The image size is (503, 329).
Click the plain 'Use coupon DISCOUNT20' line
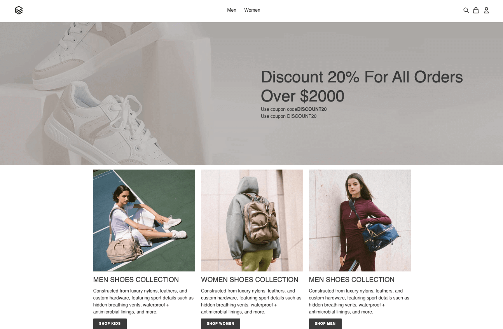[x=289, y=116]
